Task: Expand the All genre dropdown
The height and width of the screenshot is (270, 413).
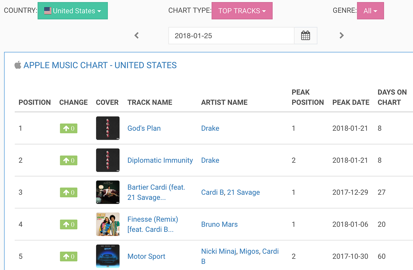Action: 370,11
